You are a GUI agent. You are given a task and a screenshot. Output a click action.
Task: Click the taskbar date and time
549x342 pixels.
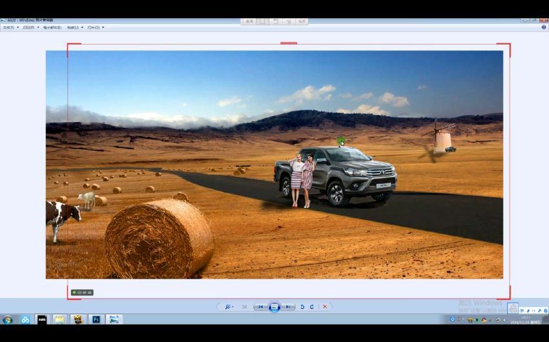[x=526, y=320]
